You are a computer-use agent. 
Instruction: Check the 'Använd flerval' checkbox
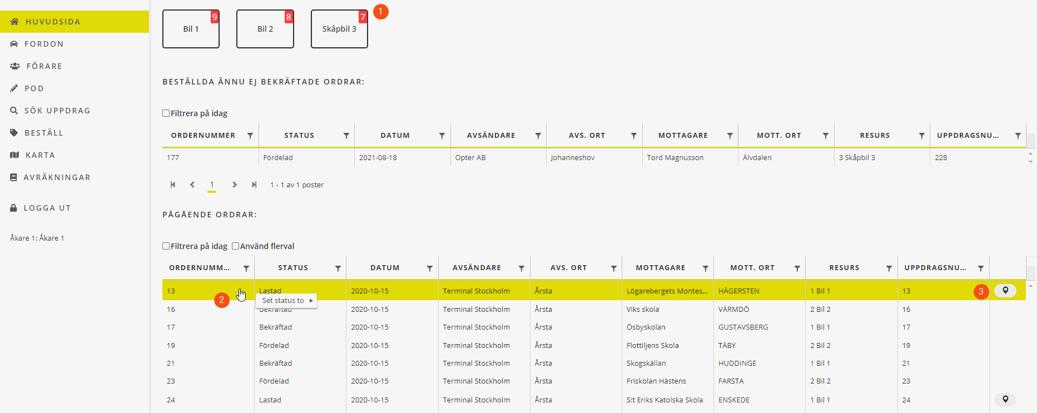(236, 246)
